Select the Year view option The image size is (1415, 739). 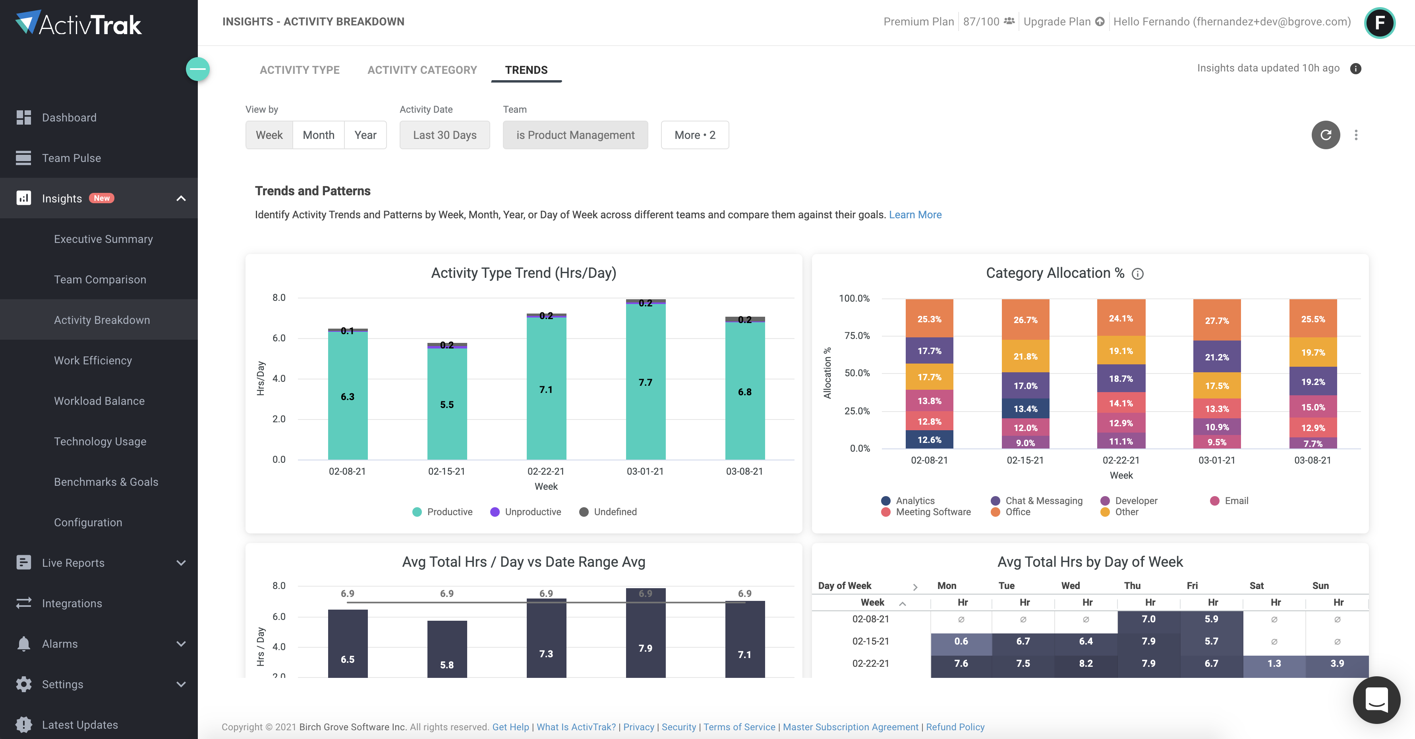pos(365,135)
